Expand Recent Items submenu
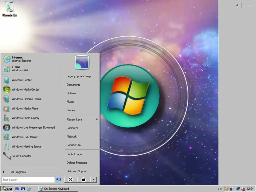The image size is (256, 192). [82, 119]
